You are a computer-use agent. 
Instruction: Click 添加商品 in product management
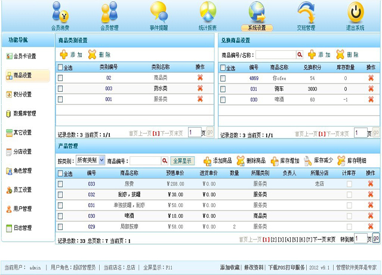pos(218,160)
